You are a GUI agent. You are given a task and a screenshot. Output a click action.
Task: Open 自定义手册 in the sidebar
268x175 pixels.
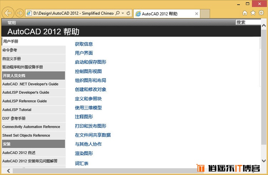[34, 59]
